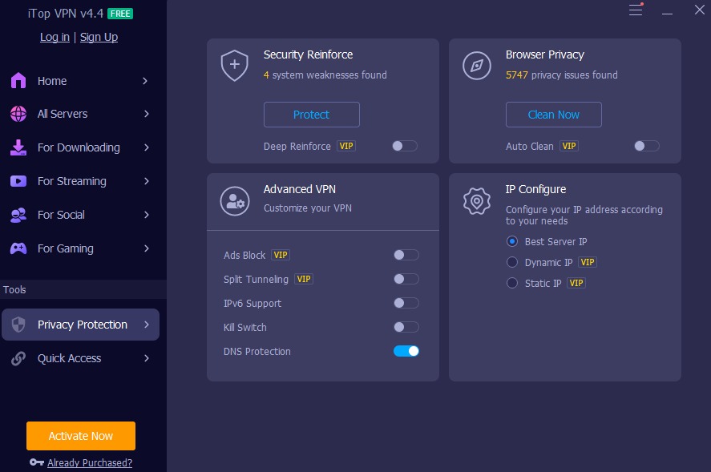Open the Privacy Protection menu item
Viewport: 711px width, 472px height.
pyautogui.click(x=82, y=325)
